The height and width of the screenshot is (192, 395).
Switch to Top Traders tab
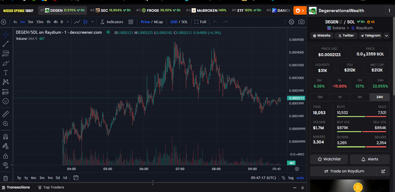(51, 187)
